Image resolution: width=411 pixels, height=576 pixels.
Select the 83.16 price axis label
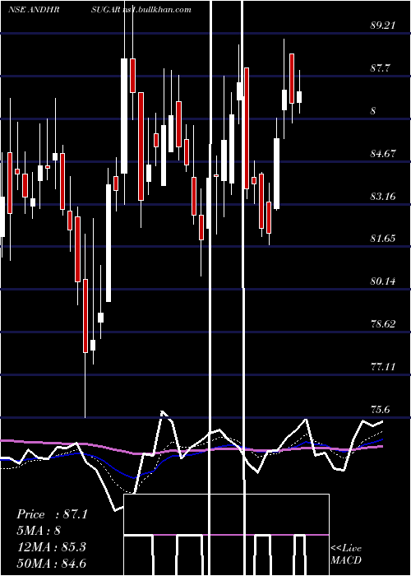(383, 197)
